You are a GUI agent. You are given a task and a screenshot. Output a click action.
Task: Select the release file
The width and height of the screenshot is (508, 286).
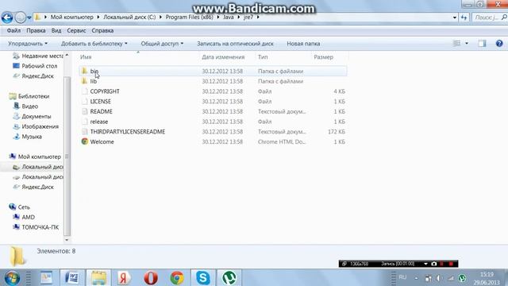(98, 122)
